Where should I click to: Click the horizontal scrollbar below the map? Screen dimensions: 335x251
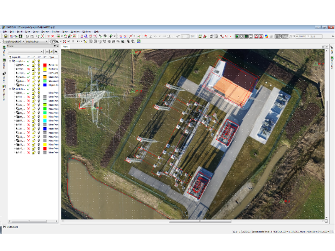pyautogui.click(x=200, y=221)
